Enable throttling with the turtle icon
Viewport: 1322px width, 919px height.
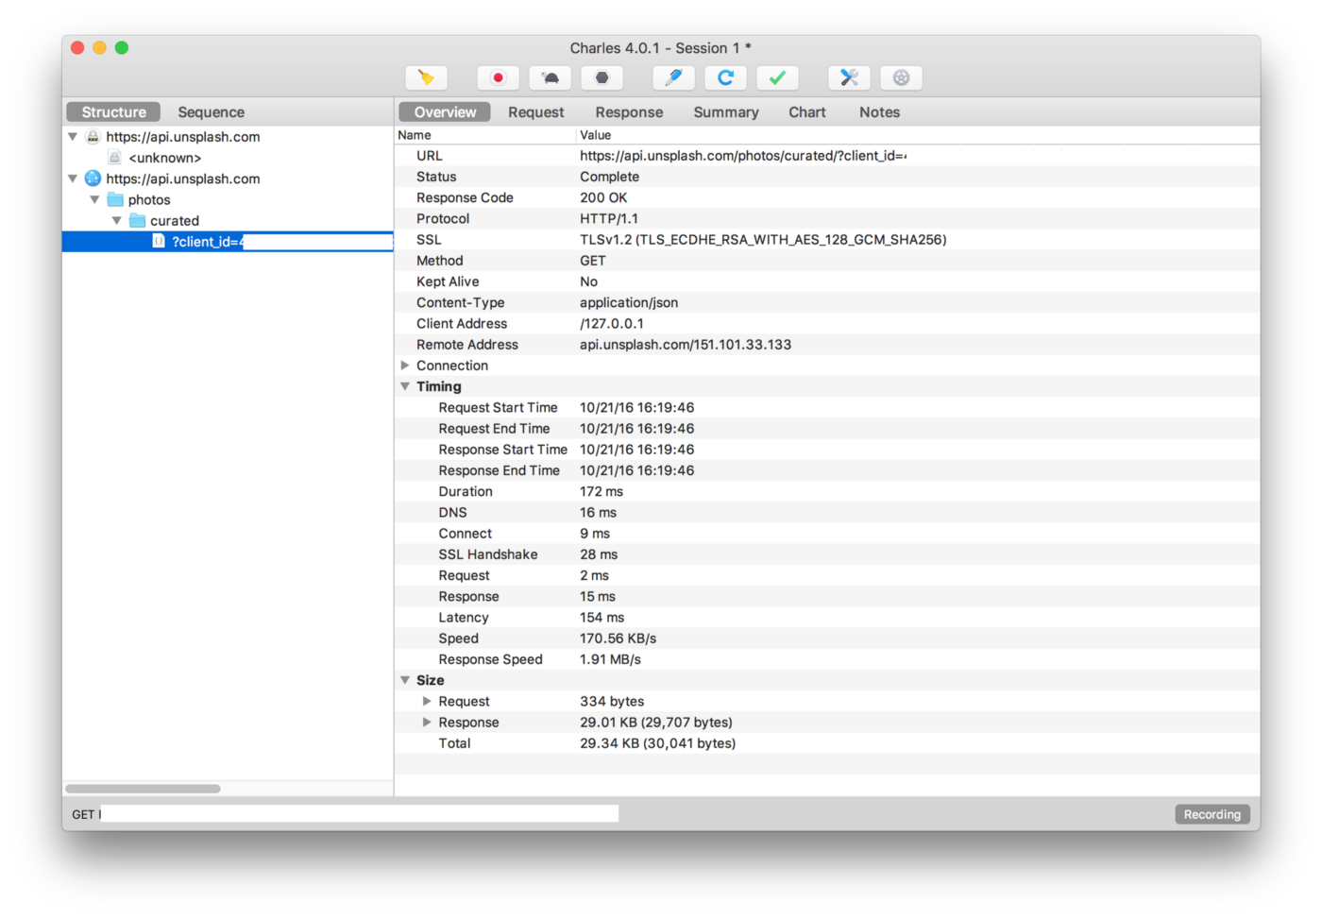550,77
